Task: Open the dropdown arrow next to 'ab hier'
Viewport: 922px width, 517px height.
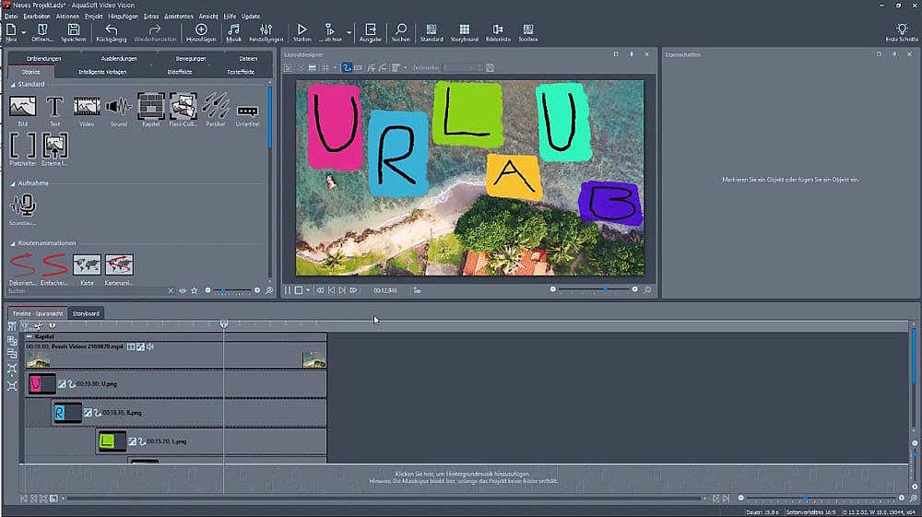Action: click(350, 32)
